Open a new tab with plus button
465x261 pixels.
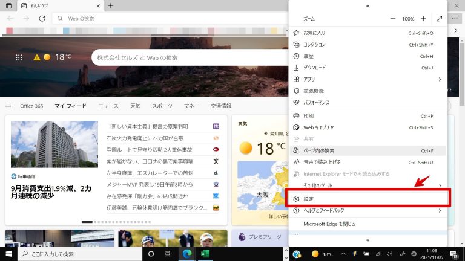(110, 5)
